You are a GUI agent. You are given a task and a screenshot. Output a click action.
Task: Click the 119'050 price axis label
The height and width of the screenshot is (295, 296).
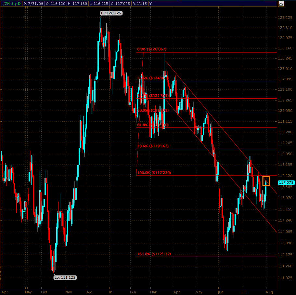(285, 154)
